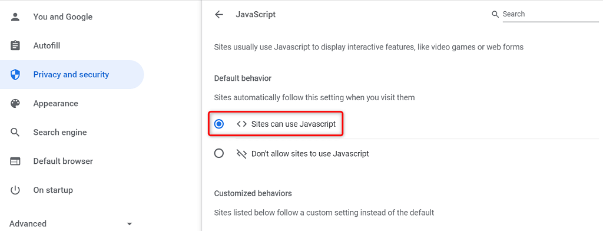Click the crossed-out code icon for blocking Javascript

point(241,154)
